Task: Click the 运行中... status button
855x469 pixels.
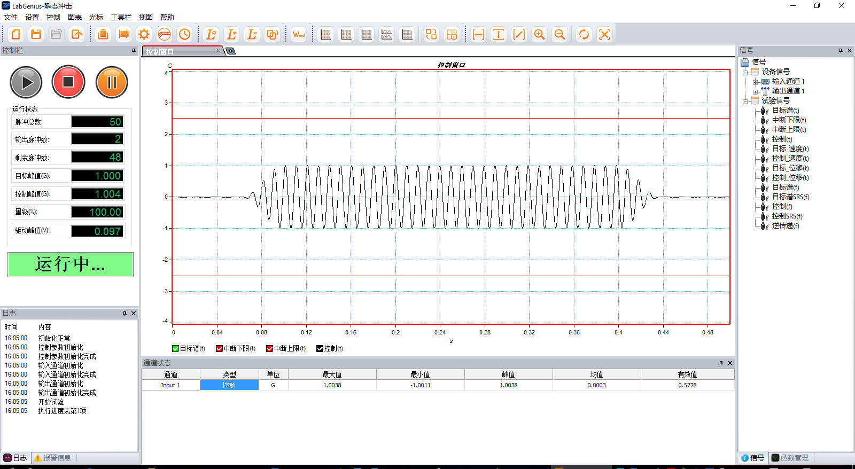Action: pos(71,264)
